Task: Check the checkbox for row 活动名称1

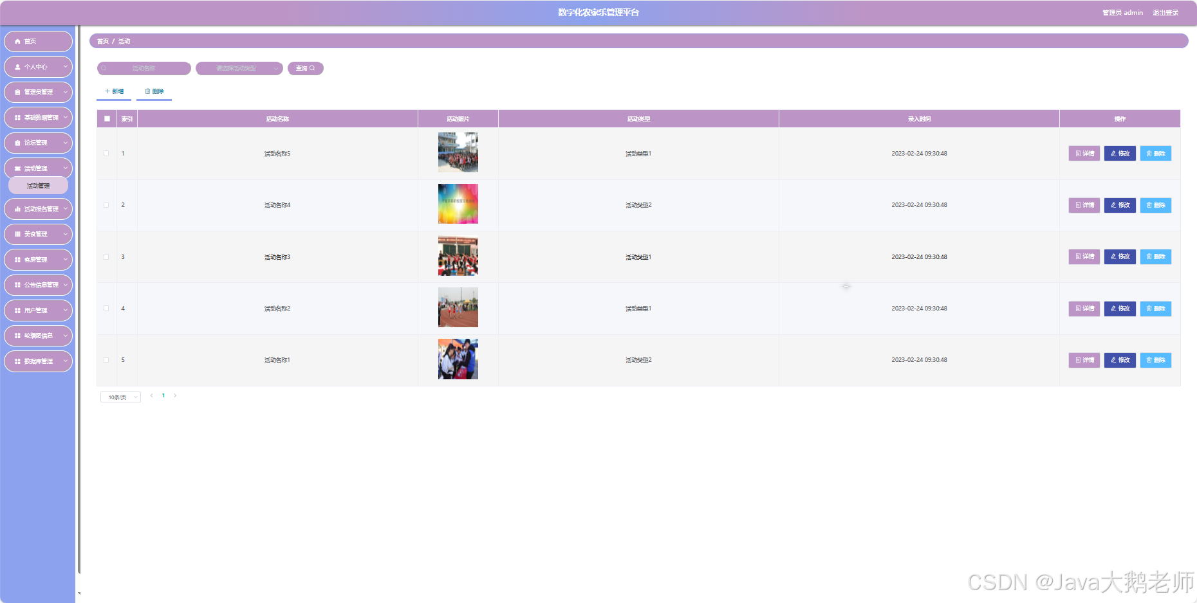Action: (106, 360)
